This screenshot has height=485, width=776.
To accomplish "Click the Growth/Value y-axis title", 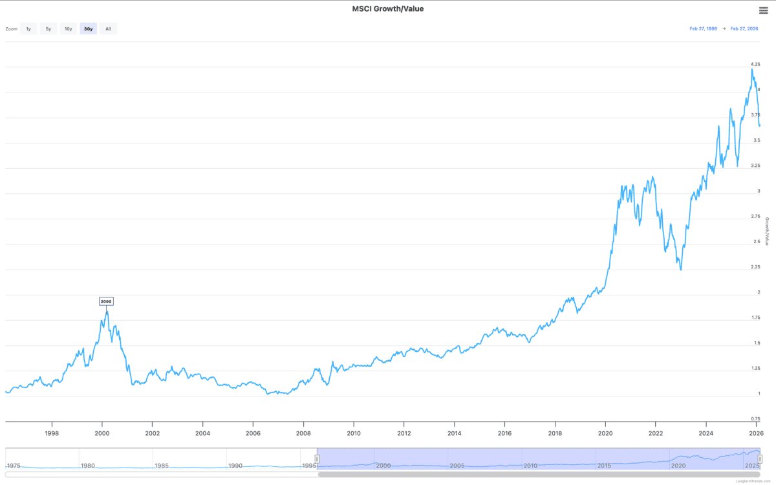I will tap(766, 231).
